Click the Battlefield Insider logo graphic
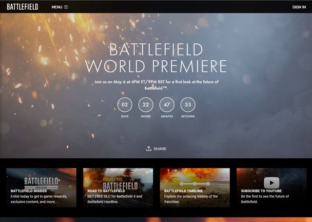The height and width of the screenshot is (222, 312). pos(41,183)
